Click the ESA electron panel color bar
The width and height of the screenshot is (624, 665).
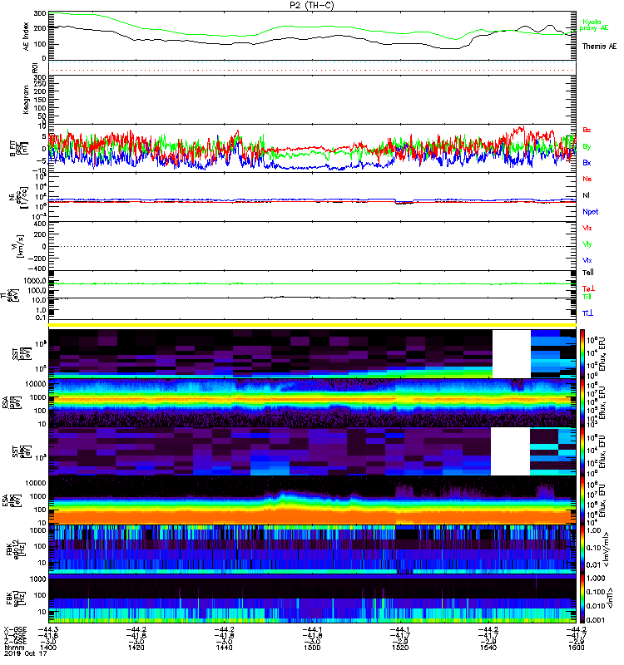point(582,501)
